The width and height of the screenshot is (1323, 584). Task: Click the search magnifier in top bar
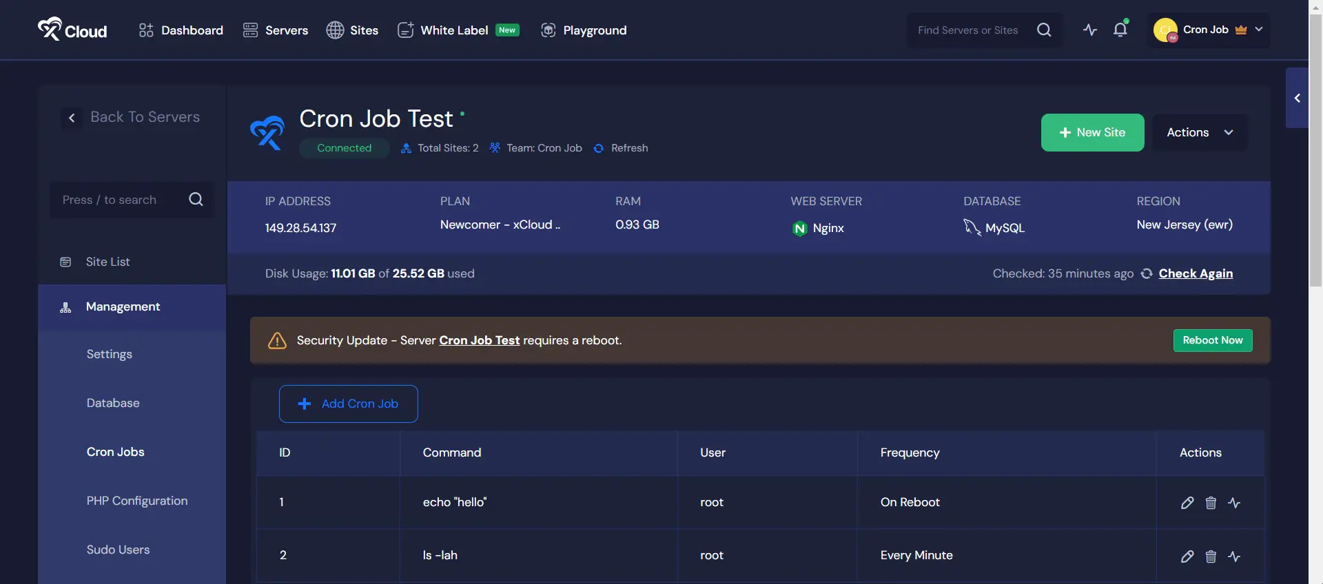coord(1044,30)
